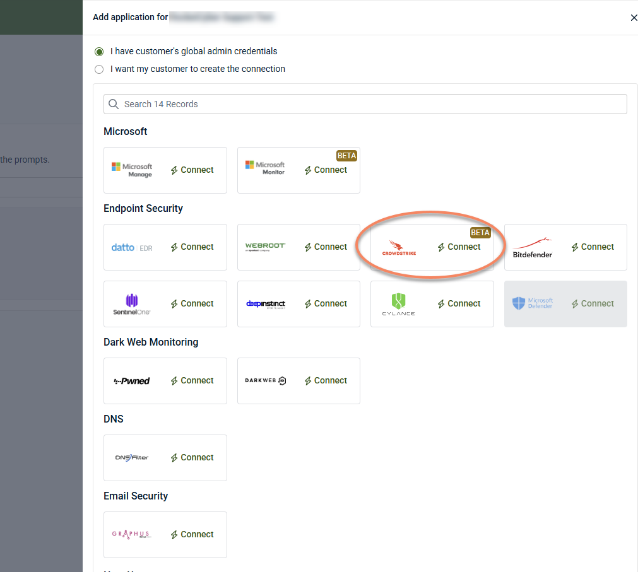638x572 pixels.
Task: Click the Deep Instinct logo
Action: (x=265, y=304)
